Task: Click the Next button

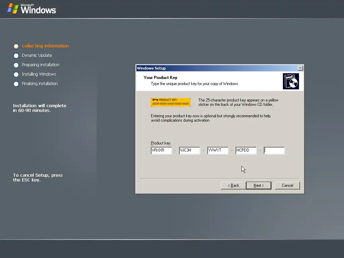Action: pyautogui.click(x=259, y=185)
